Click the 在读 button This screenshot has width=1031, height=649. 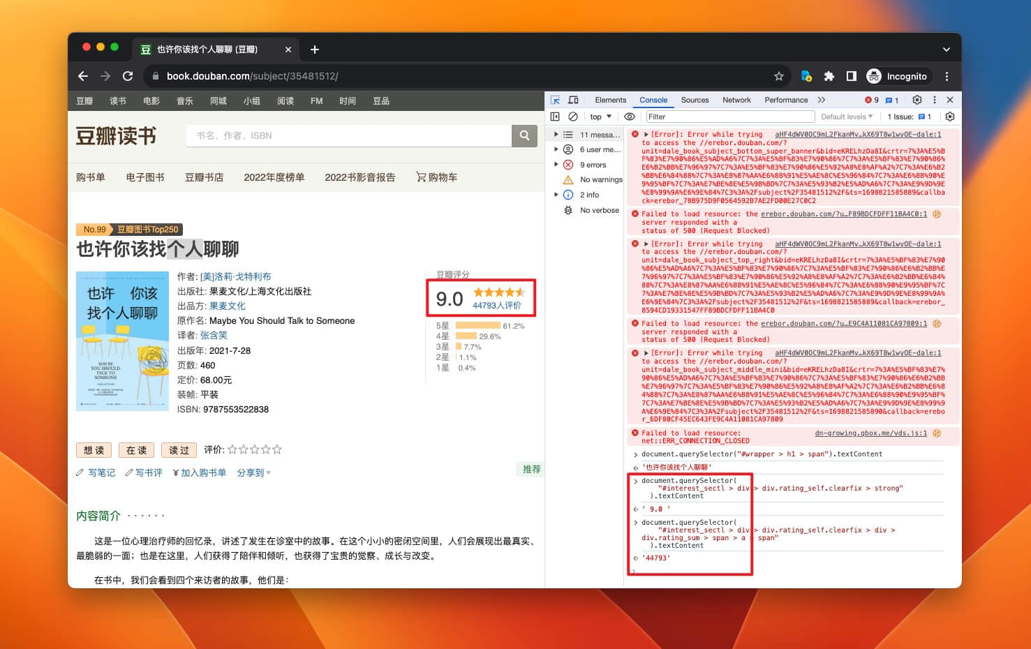[137, 450]
